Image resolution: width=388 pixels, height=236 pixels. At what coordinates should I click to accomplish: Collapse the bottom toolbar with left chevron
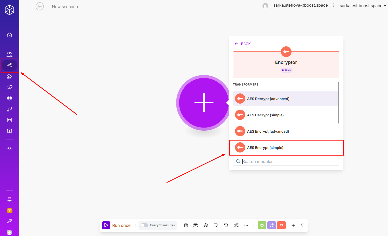302,225
